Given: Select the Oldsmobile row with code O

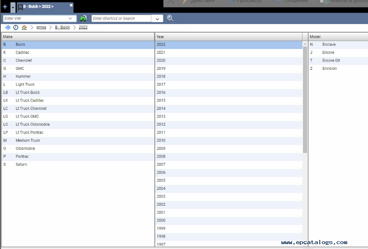Looking at the screenshot, I should click(78, 149).
